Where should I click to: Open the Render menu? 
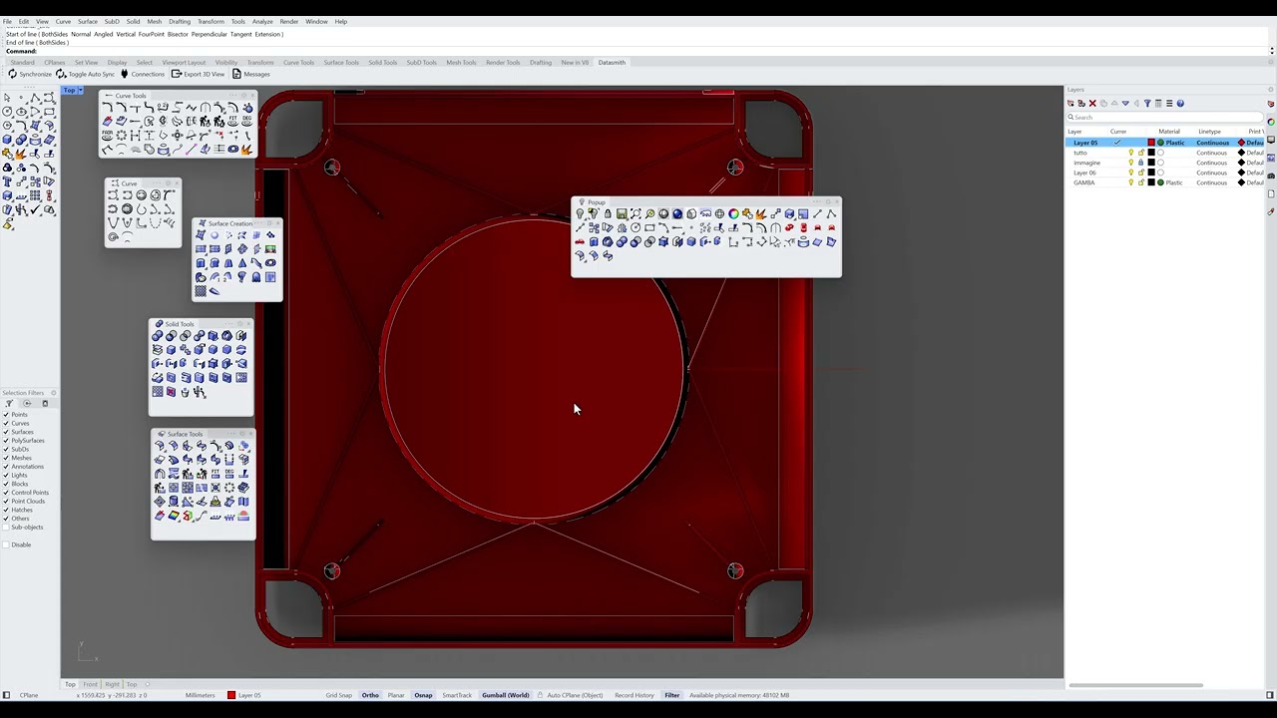coord(289,21)
